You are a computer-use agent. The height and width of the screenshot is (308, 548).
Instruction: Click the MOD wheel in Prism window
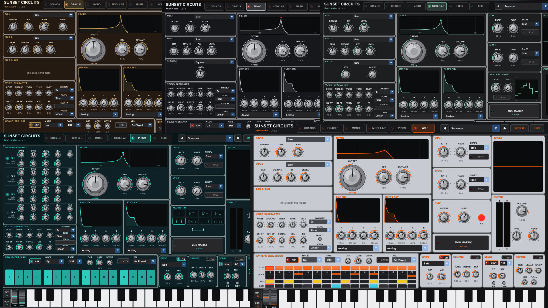point(22,297)
